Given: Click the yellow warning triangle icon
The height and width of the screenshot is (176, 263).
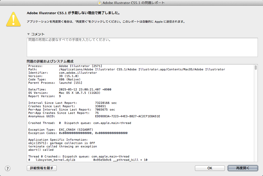Looking at the screenshot, I should pyautogui.click(x=13, y=19).
